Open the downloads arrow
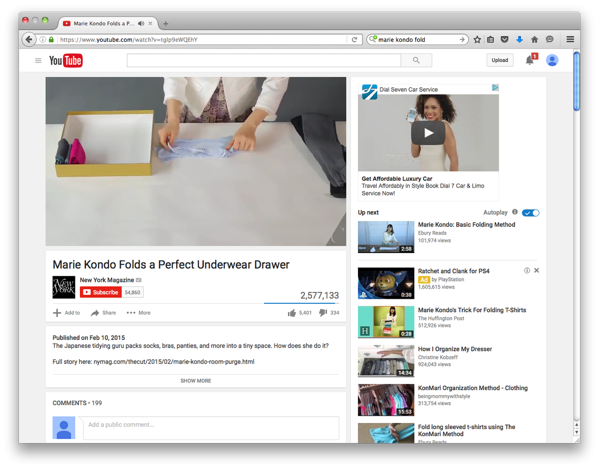 coord(520,39)
